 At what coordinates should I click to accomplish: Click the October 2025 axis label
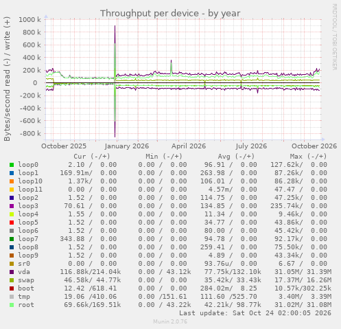tap(64, 146)
